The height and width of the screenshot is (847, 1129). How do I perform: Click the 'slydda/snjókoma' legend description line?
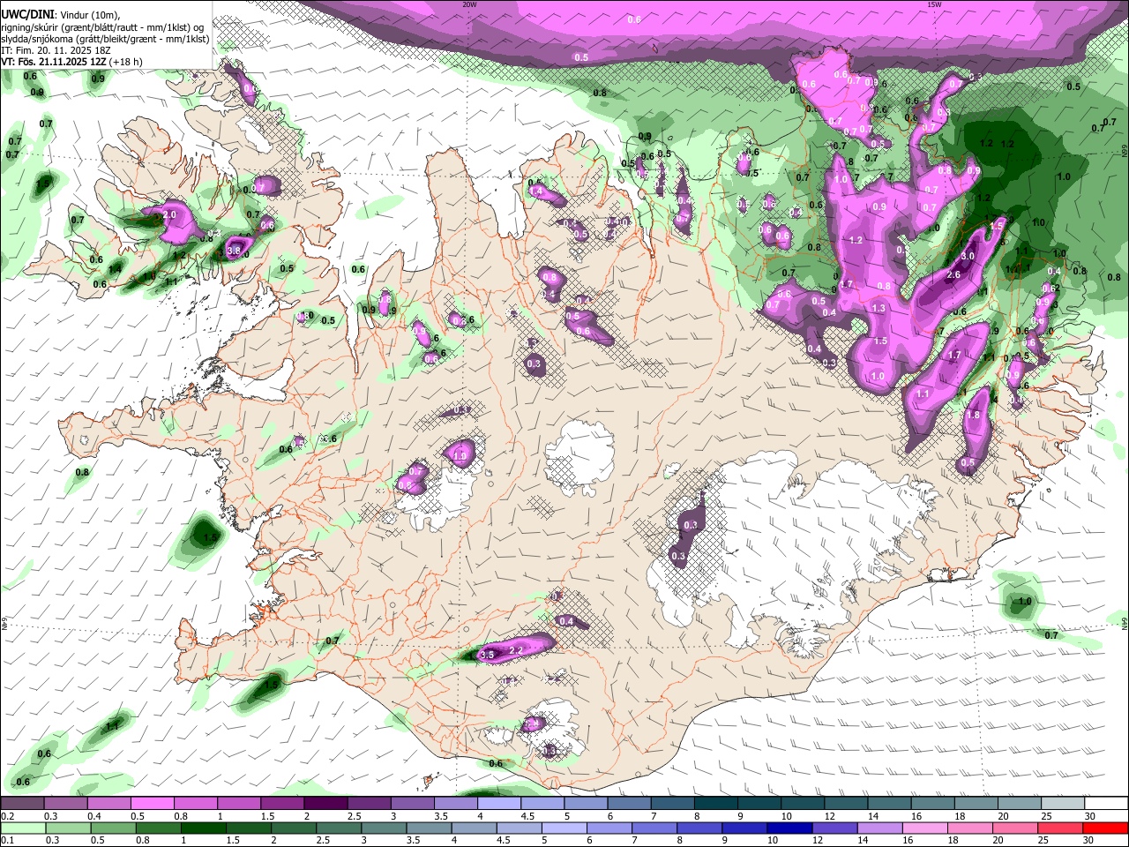click(105, 39)
